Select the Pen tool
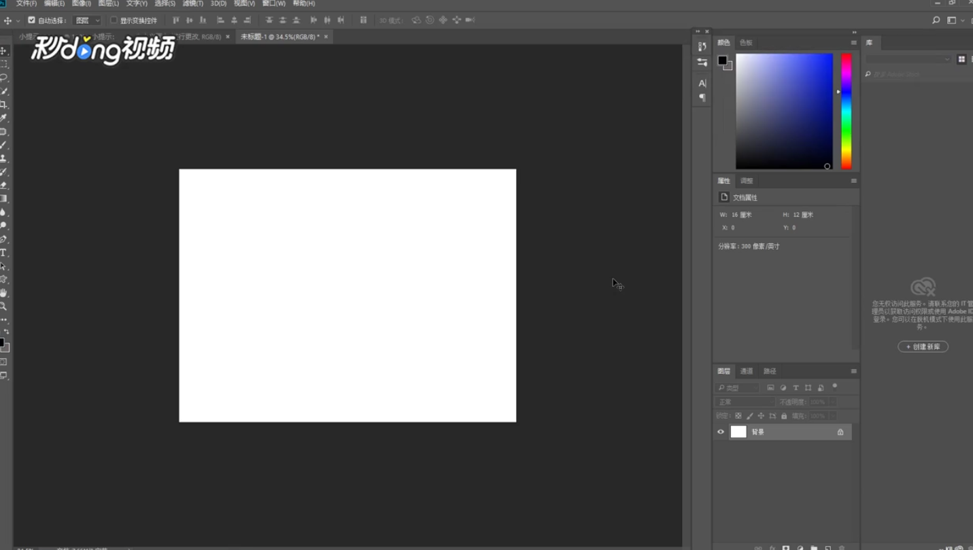The width and height of the screenshot is (973, 550). [x=3, y=239]
